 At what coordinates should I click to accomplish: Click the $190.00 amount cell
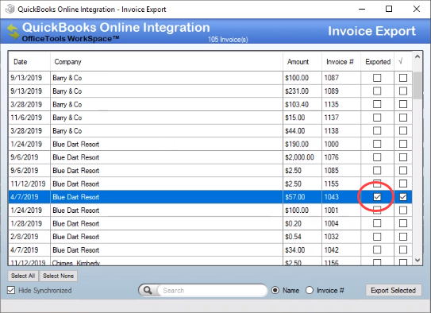point(302,144)
